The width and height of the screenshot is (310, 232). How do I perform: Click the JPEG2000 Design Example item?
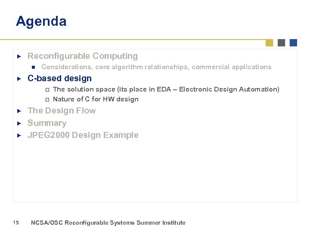point(83,135)
